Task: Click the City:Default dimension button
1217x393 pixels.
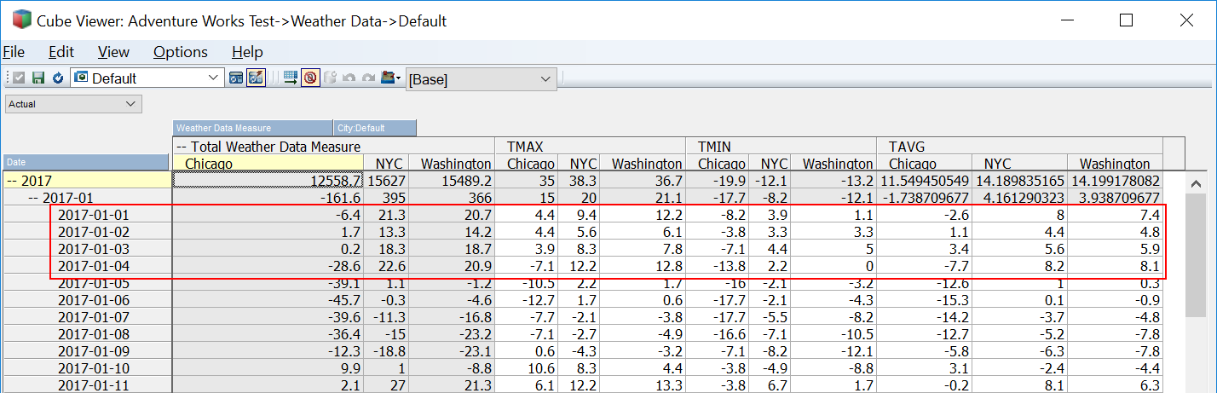Action: click(374, 129)
